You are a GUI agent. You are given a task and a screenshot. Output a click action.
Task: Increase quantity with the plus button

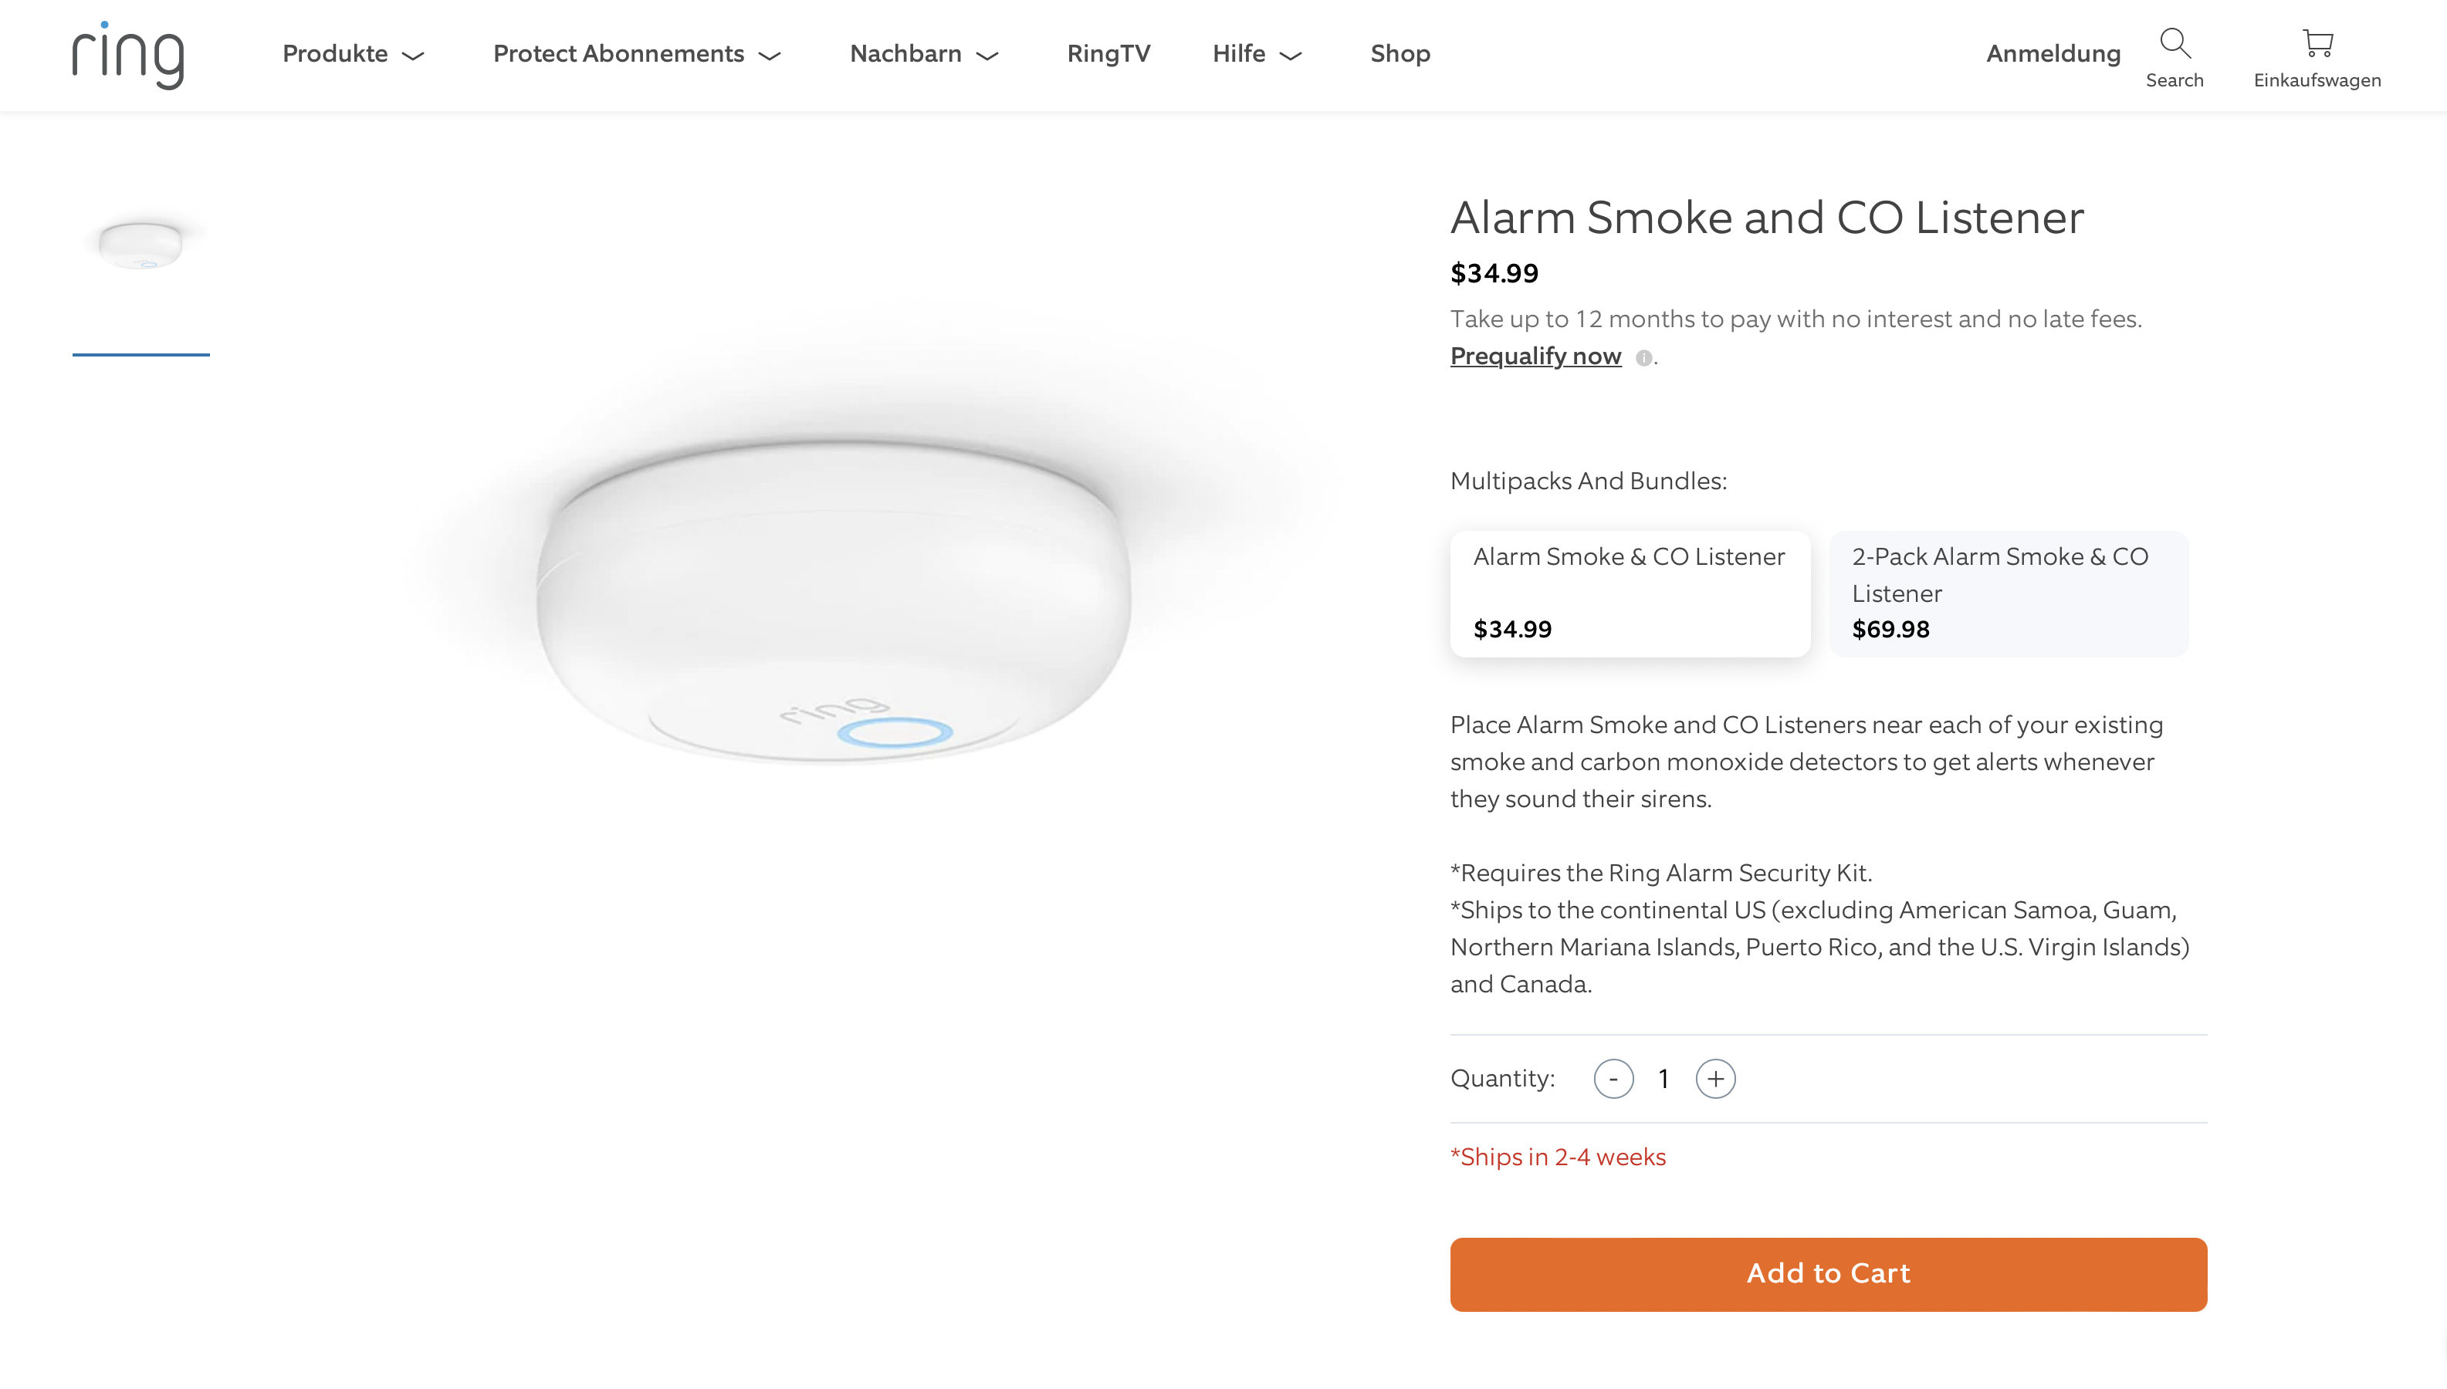[x=1715, y=1079]
